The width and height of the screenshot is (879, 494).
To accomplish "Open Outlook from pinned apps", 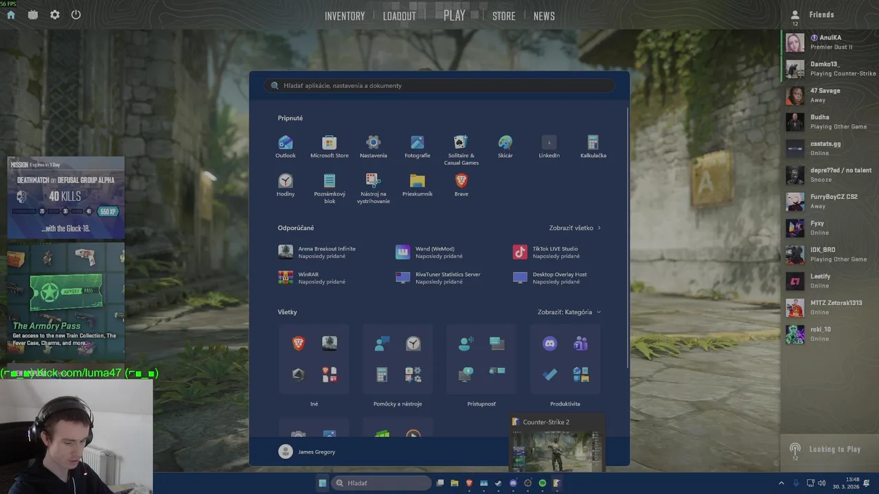I will [x=286, y=146].
